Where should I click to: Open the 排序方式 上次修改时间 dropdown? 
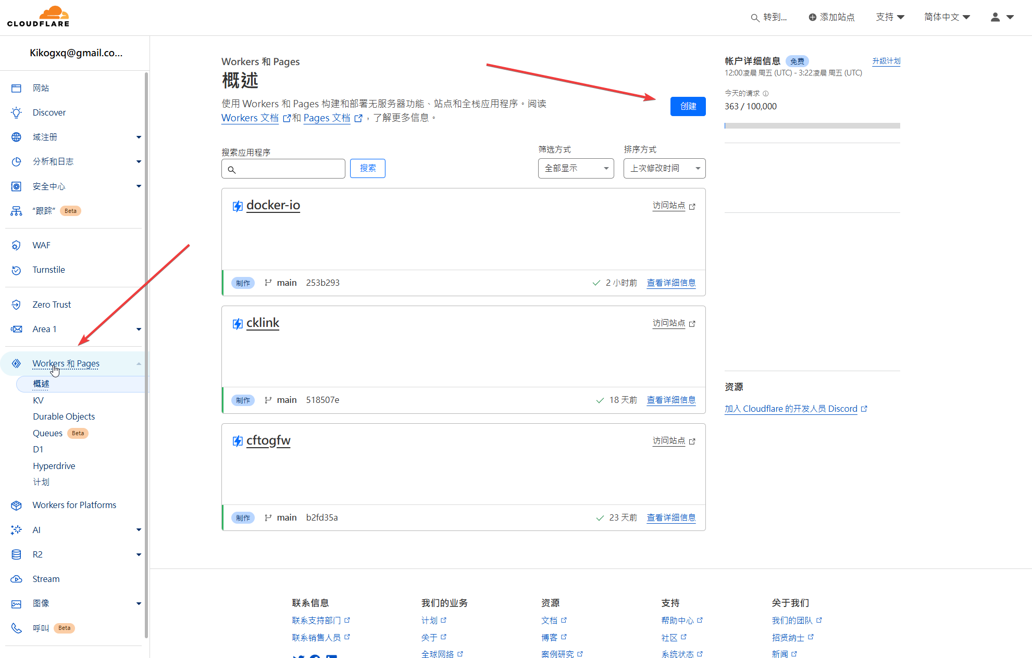click(664, 168)
